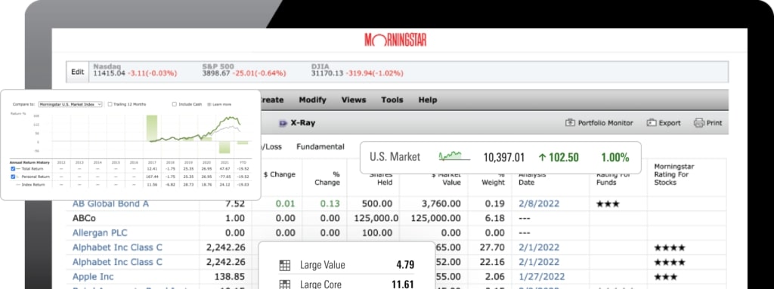774x289 pixels.
Task: Click the Large Value grid icon
Action: click(285, 265)
